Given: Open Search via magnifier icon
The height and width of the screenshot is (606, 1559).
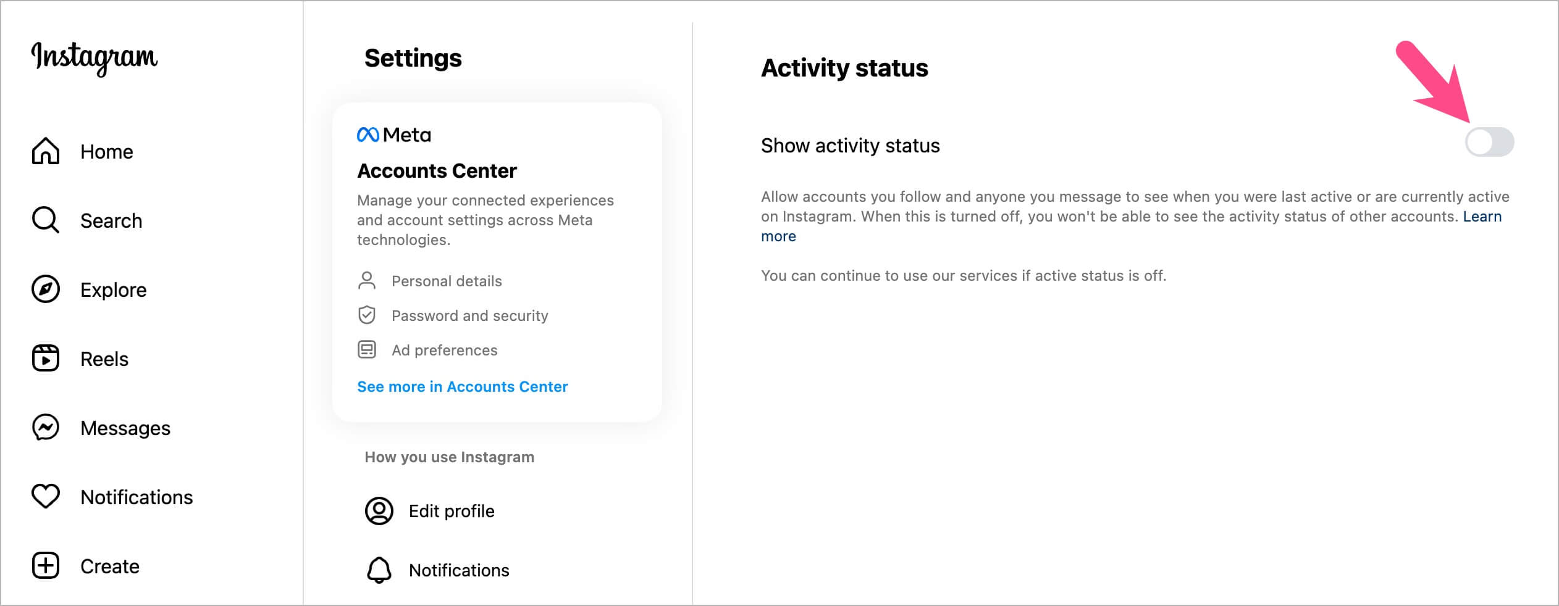Looking at the screenshot, I should [x=46, y=220].
